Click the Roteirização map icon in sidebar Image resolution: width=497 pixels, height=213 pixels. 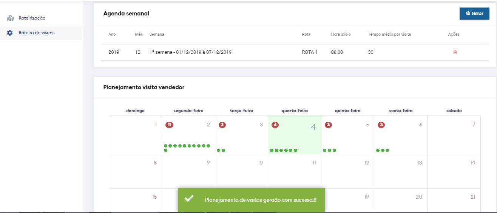pyautogui.click(x=10, y=18)
